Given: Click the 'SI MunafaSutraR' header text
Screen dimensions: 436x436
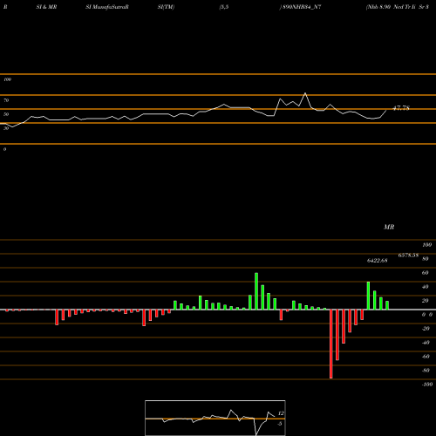Looking at the screenshot, I should tap(107, 7).
